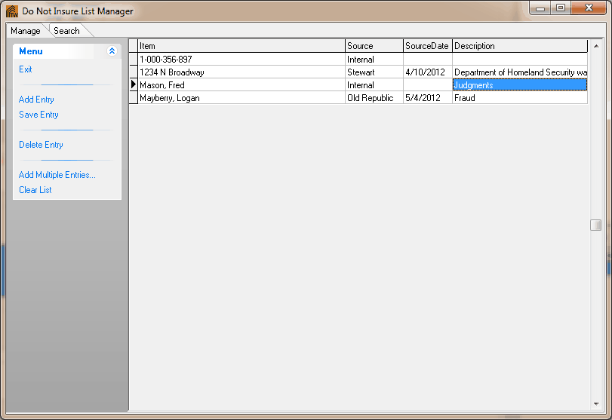The height and width of the screenshot is (420, 612).
Task: Click row selector for 1234 N Broadway row
Action: pyautogui.click(x=134, y=72)
